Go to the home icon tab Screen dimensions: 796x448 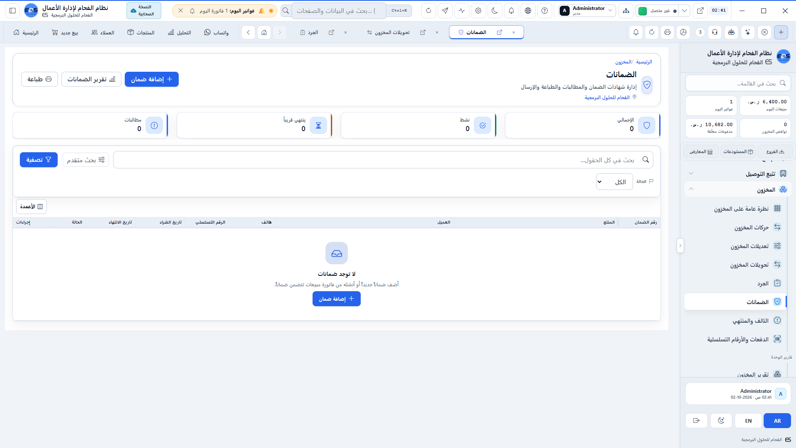[x=264, y=32]
